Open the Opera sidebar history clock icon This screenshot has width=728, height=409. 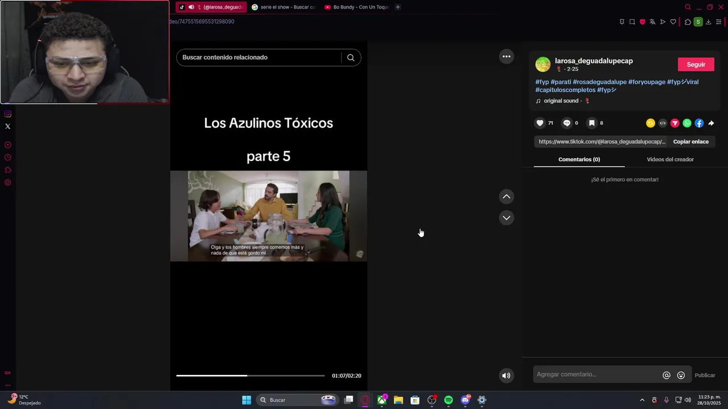pos(8,157)
